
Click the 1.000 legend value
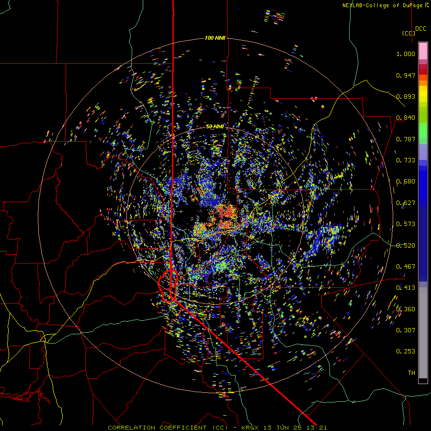point(406,54)
